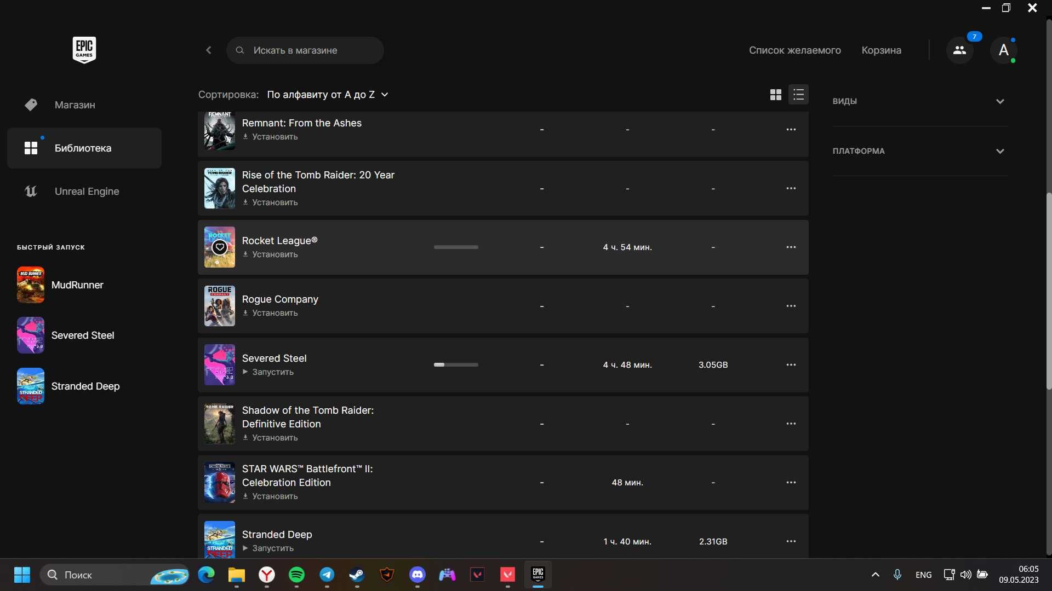This screenshot has width=1052, height=591.
Task: Open Список желаемого wishlist
Action: coord(794,50)
